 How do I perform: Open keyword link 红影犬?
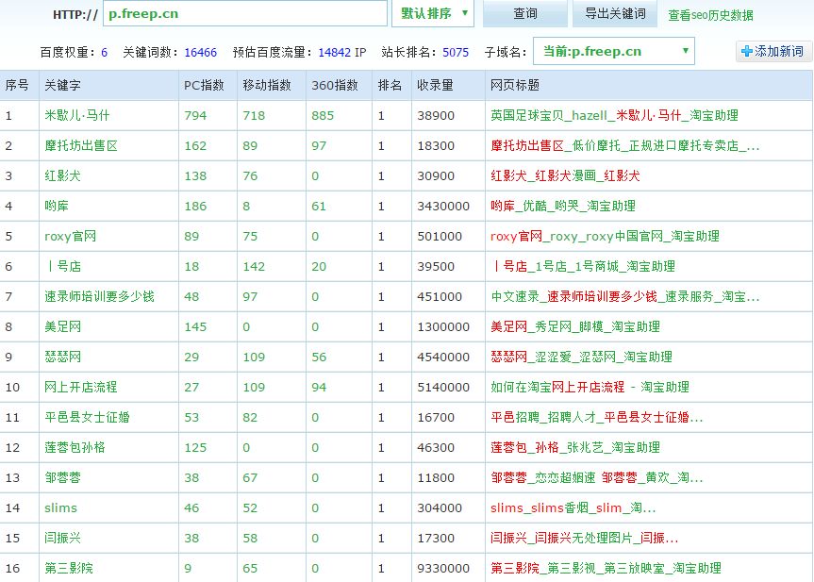click(x=62, y=175)
